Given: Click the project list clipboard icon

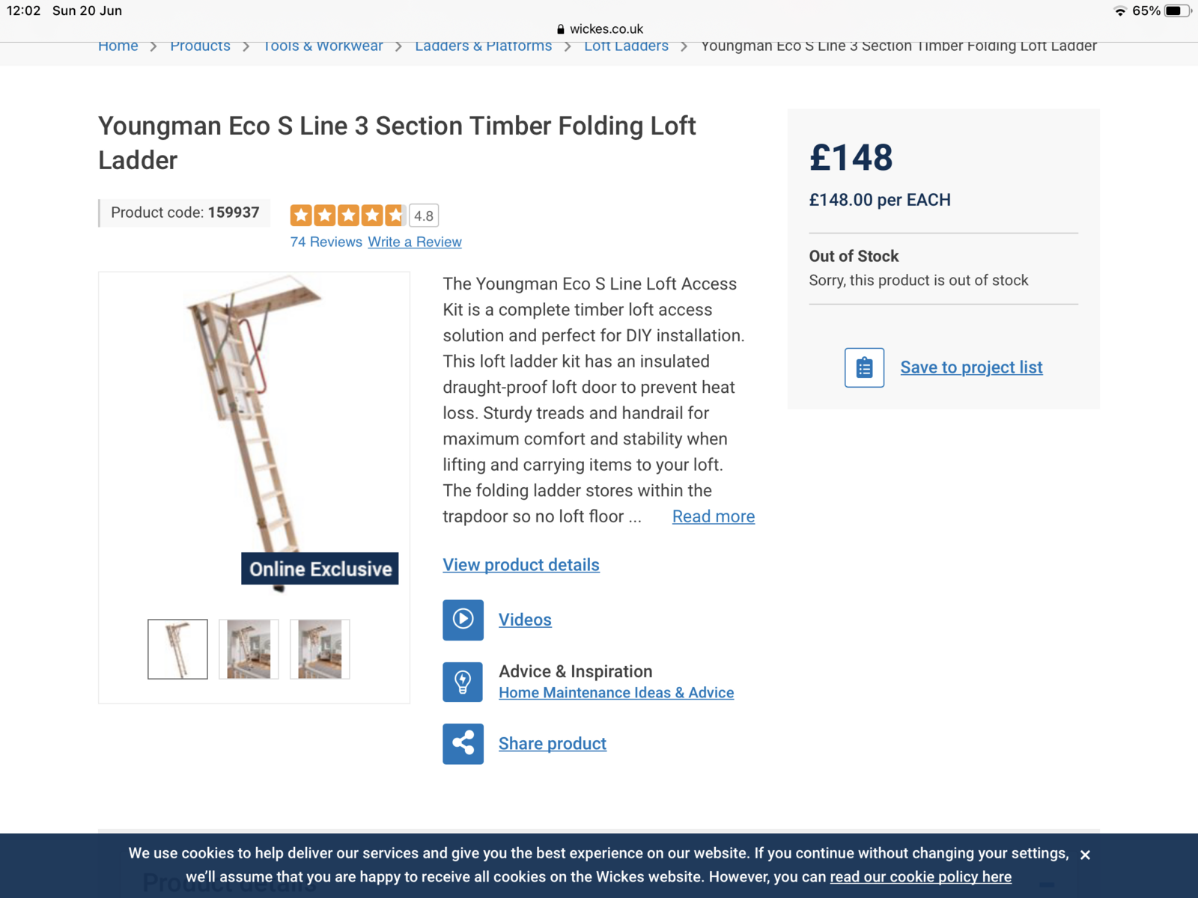Looking at the screenshot, I should (x=864, y=367).
